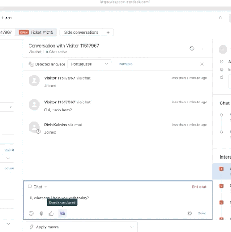
Task: Click the Add tab button
Action: click(x=6, y=18)
